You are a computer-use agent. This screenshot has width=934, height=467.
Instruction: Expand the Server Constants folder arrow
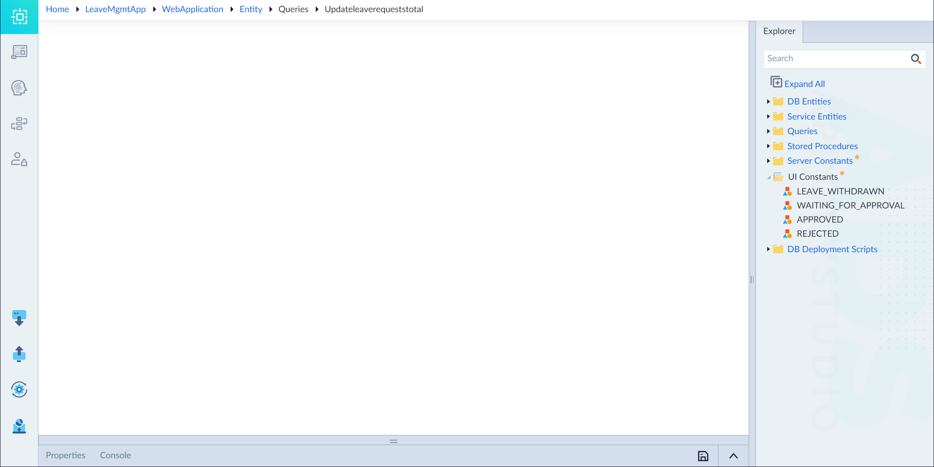click(769, 161)
